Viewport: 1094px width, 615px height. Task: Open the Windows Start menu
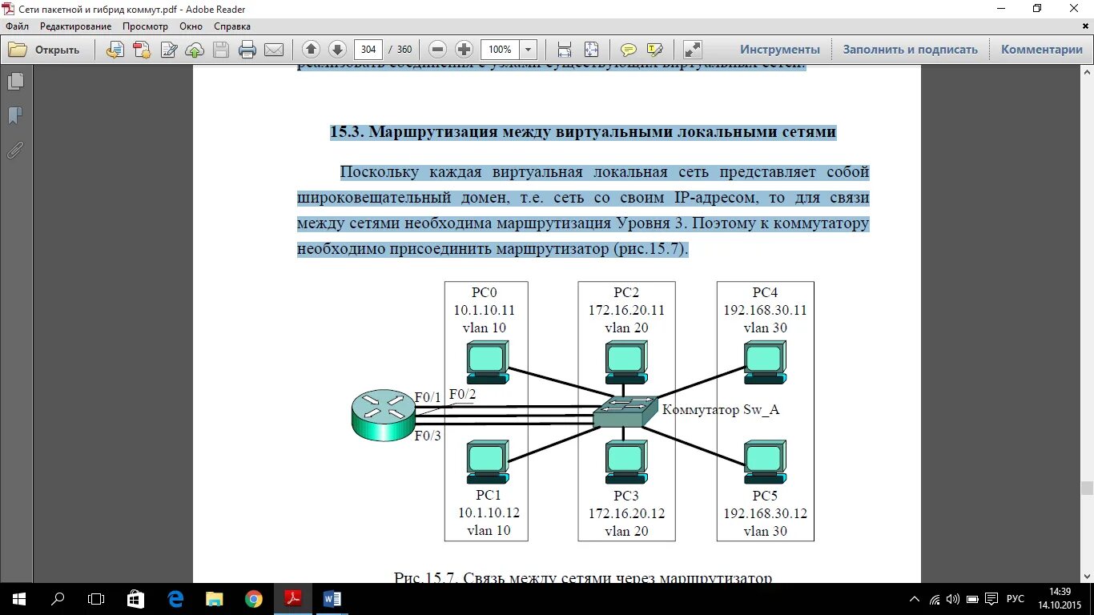pyautogui.click(x=18, y=598)
